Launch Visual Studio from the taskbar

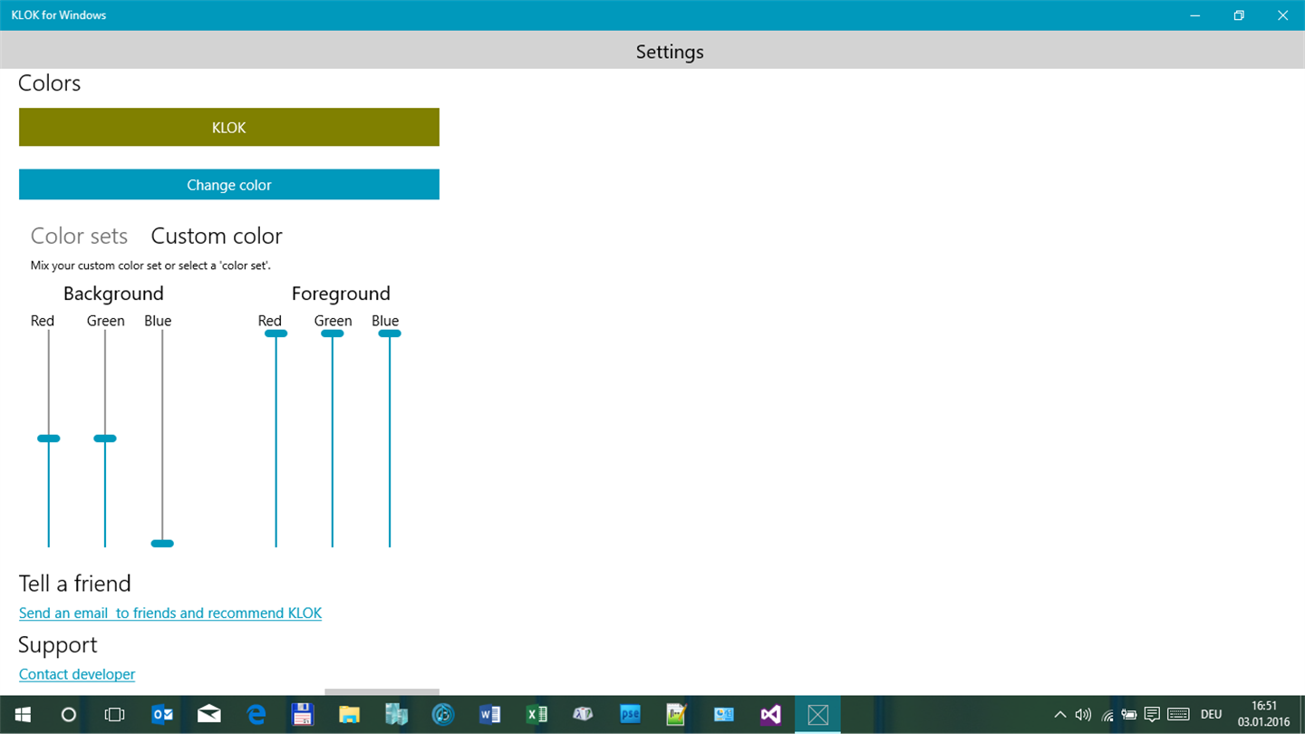pyautogui.click(x=770, y=715)
